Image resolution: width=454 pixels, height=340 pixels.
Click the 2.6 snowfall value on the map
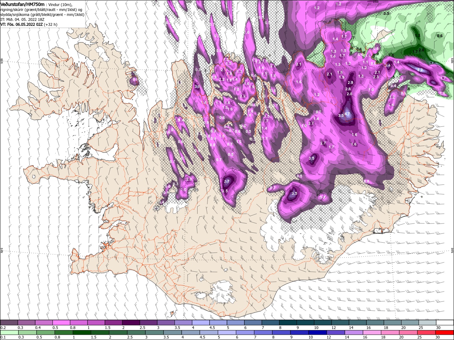(349, 94)
